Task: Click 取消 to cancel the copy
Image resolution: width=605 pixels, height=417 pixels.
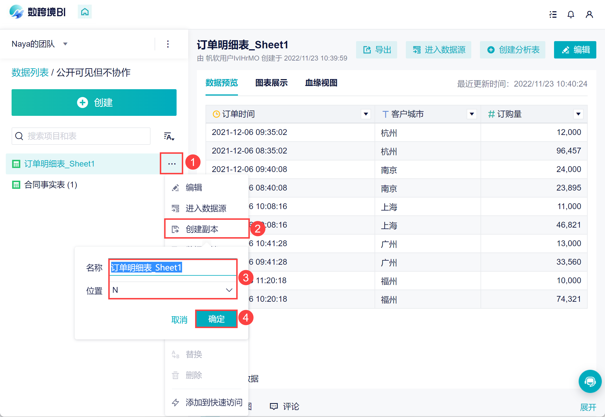Action: click(179, 320)
